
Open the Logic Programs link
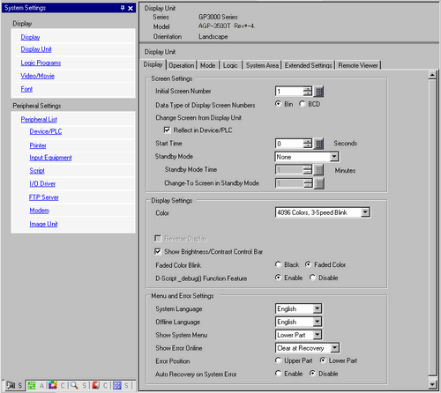click(41, 63)
